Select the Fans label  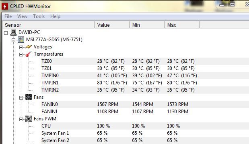[39, 97]
